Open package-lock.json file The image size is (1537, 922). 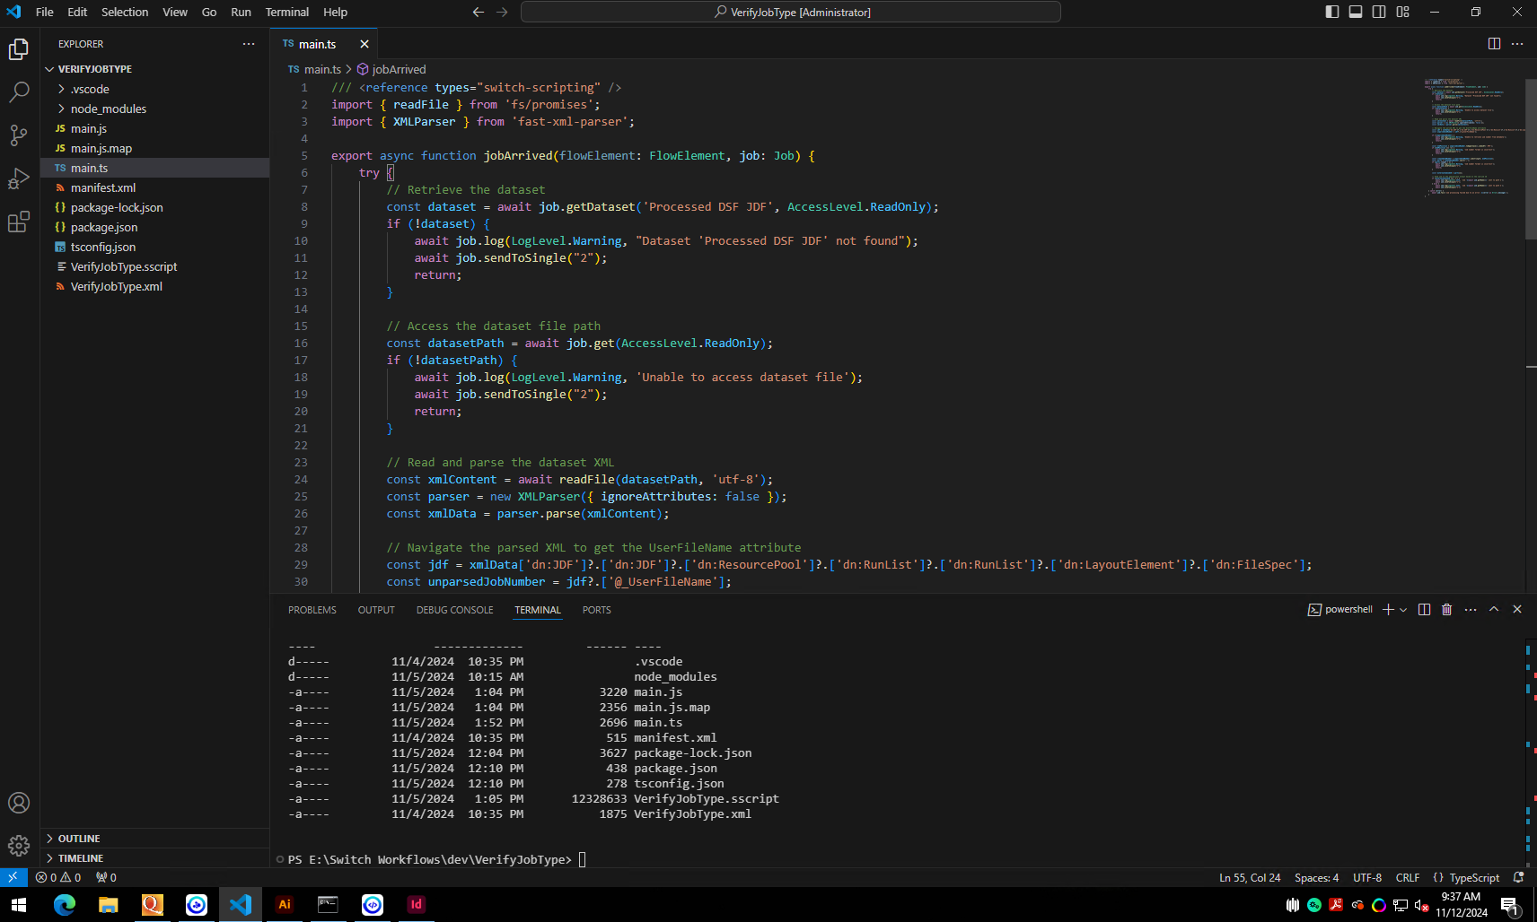(x=154, y=207)
